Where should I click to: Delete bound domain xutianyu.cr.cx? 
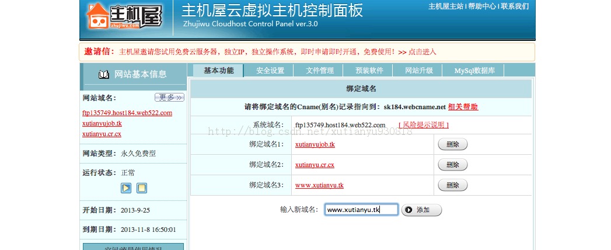tap(452, 165)
